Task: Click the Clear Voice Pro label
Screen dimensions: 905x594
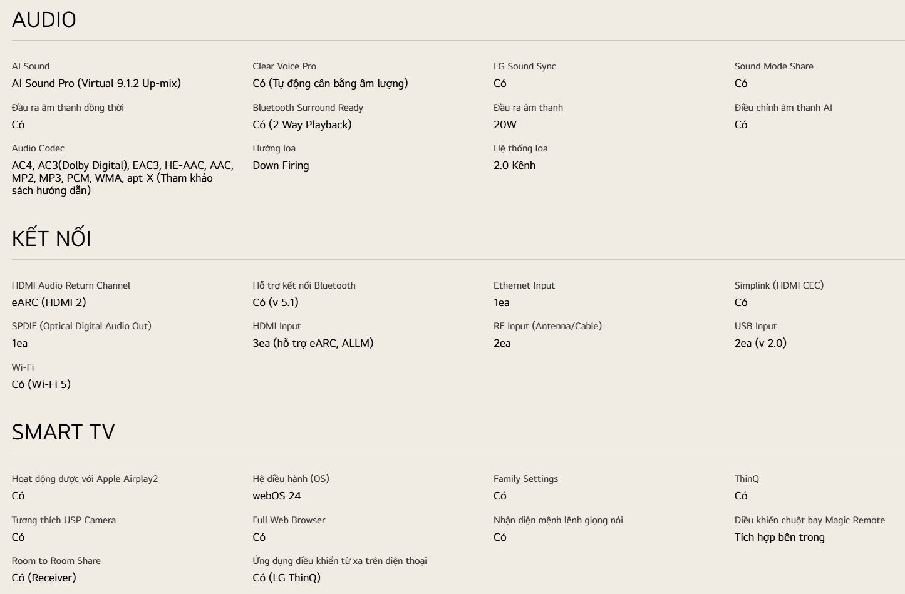Action: click(284, 66)
